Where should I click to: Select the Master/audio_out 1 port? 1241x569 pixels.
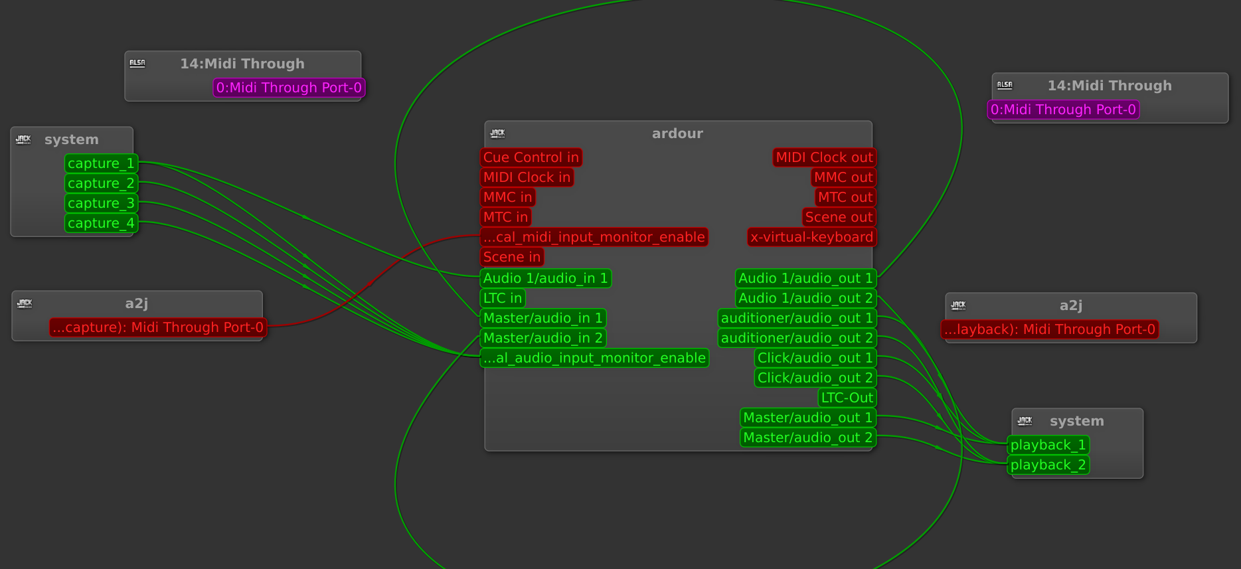click(808, 418)
